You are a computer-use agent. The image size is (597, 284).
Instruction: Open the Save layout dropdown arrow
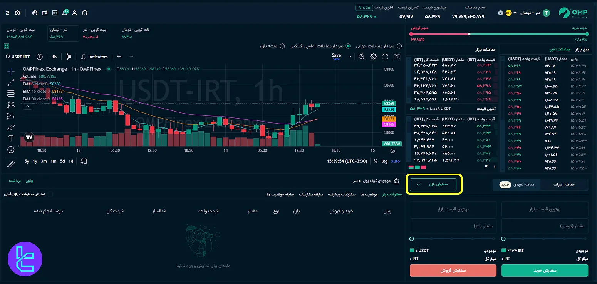pyautogui.click(x=349, y=57)
